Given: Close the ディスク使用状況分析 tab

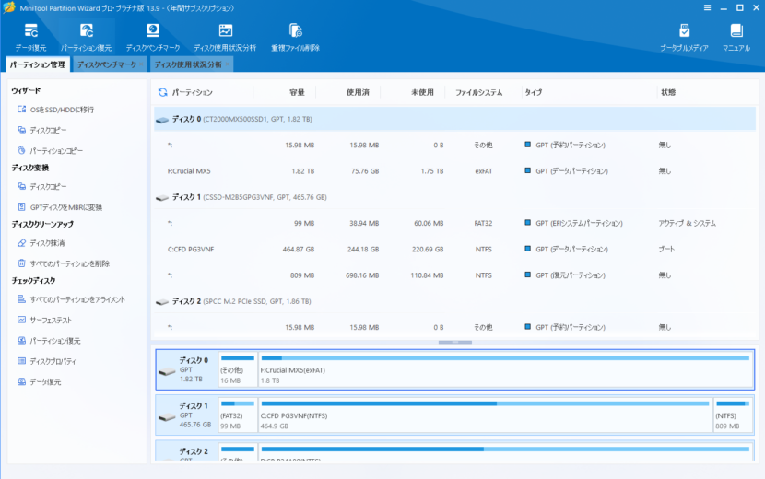Looking at the screenshot, I should pyautogui.click(x=228, y=64).
